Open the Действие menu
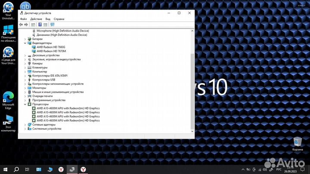310x174 pixels. tap(36, 19)
